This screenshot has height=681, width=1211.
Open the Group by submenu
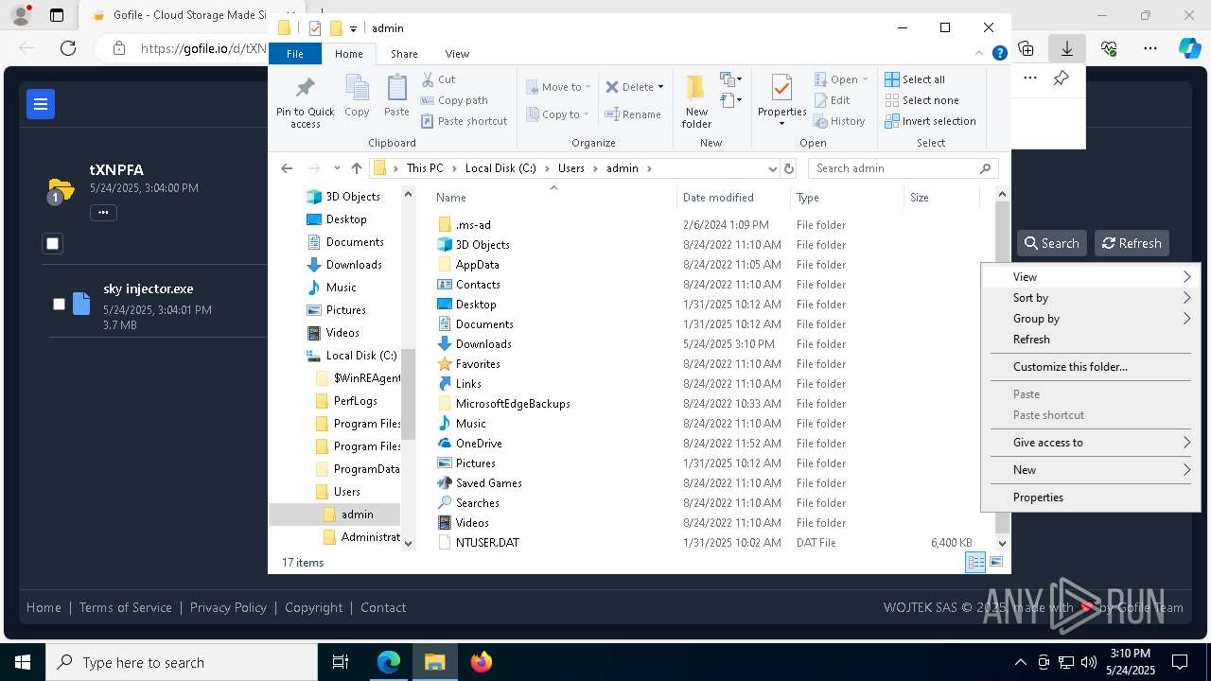(1090, 319)
